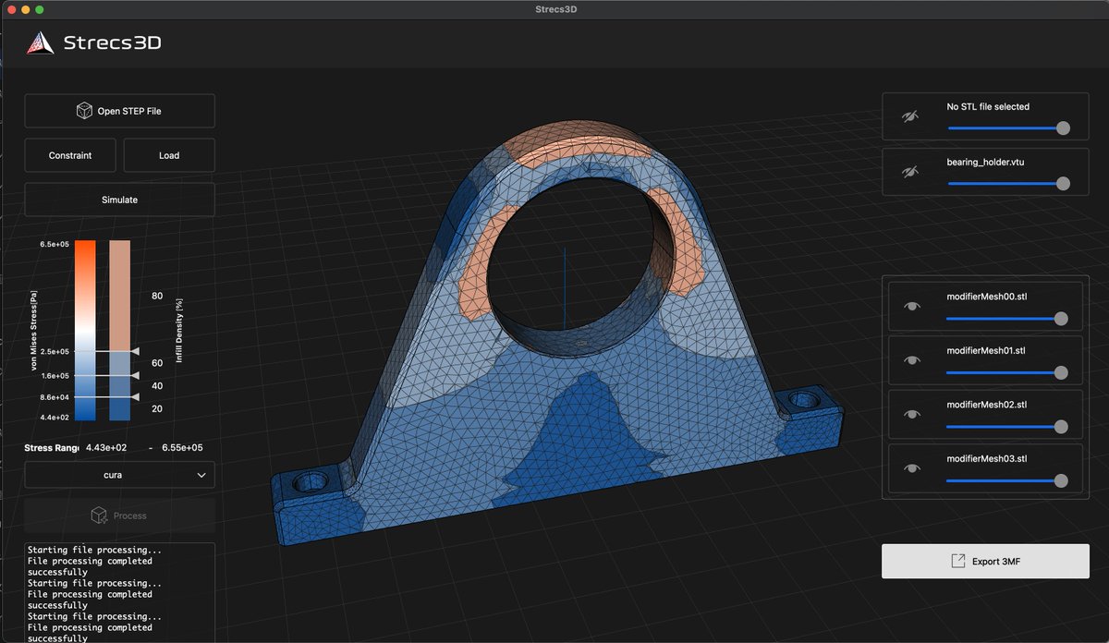The image size is (1109, 643).
Task: Click the modifierMesh02.stl opacity slider
Action: tap(1006, 426)
